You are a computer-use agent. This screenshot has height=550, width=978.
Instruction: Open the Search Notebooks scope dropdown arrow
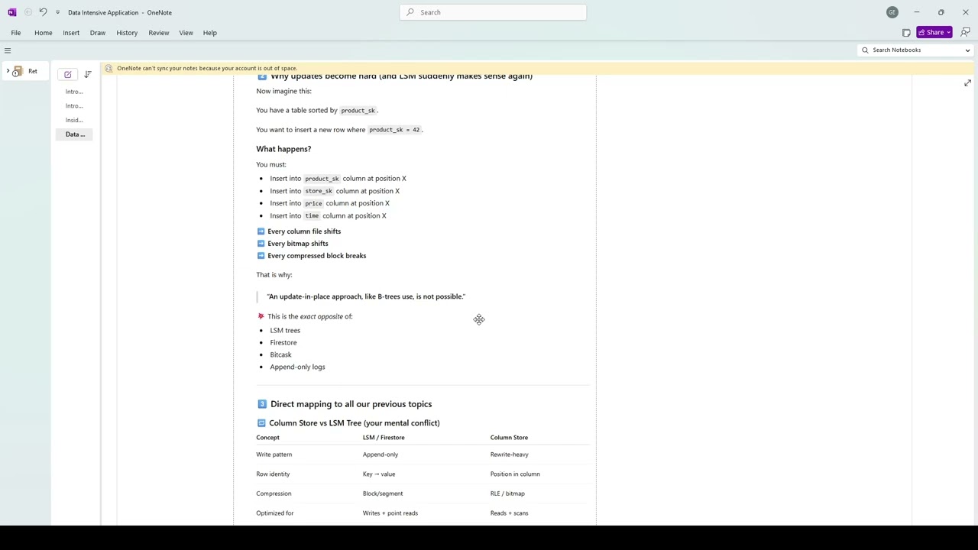click(x=967, y=50)
